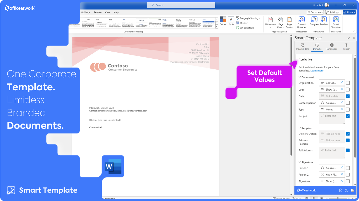Screen dimensions: 359x201
Task: Uncheck the Subject checkbox
Action: 348,116
